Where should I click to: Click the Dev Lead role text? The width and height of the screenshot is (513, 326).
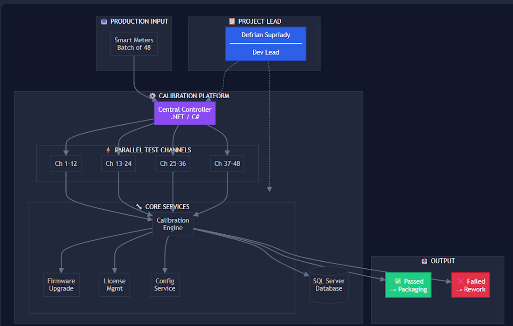pyautogui.click(x=266, y=52)
